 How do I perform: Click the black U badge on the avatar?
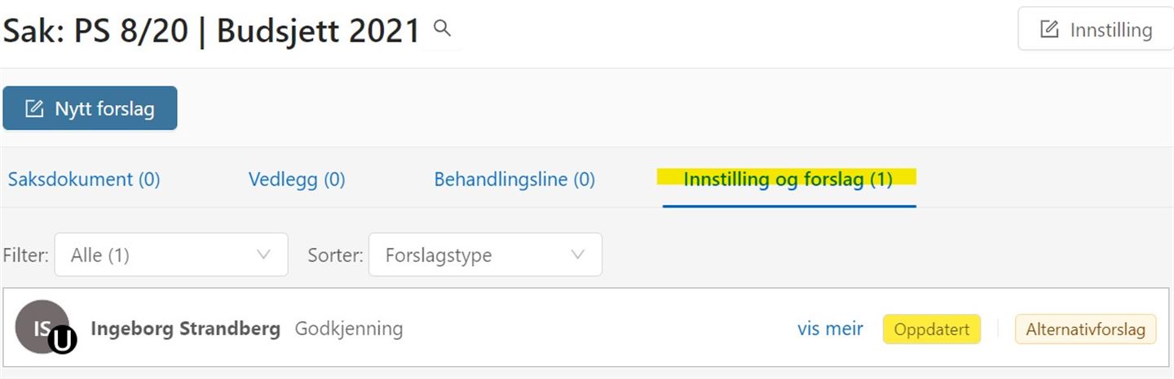click(63, 341)
